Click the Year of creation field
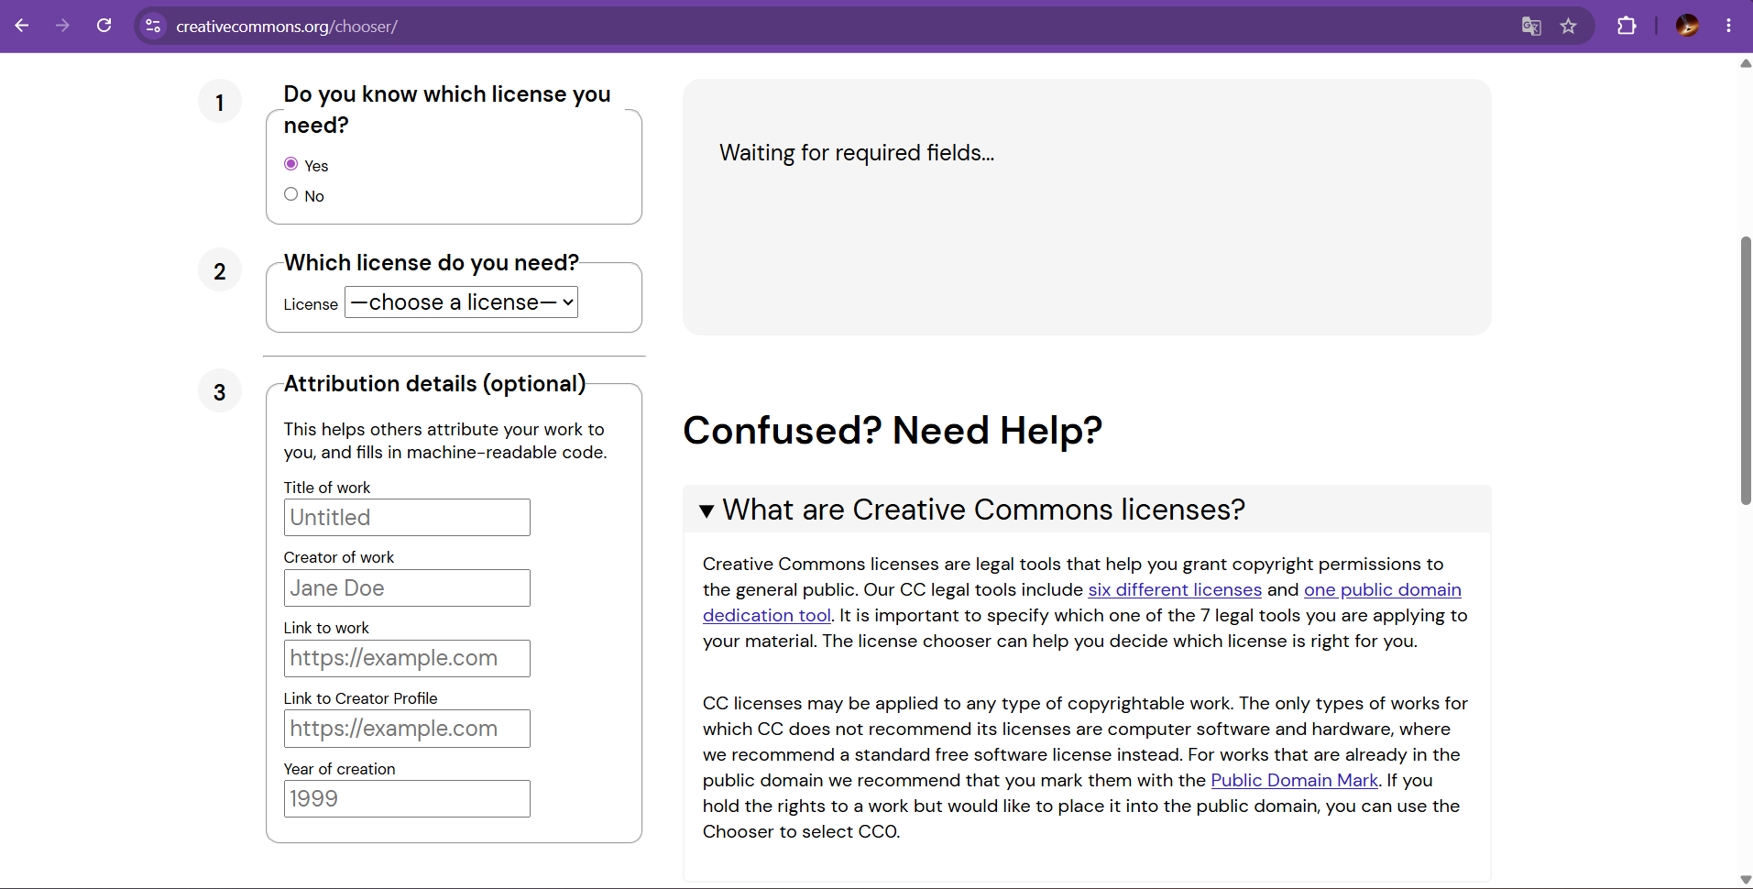 [x=407, y=799]
